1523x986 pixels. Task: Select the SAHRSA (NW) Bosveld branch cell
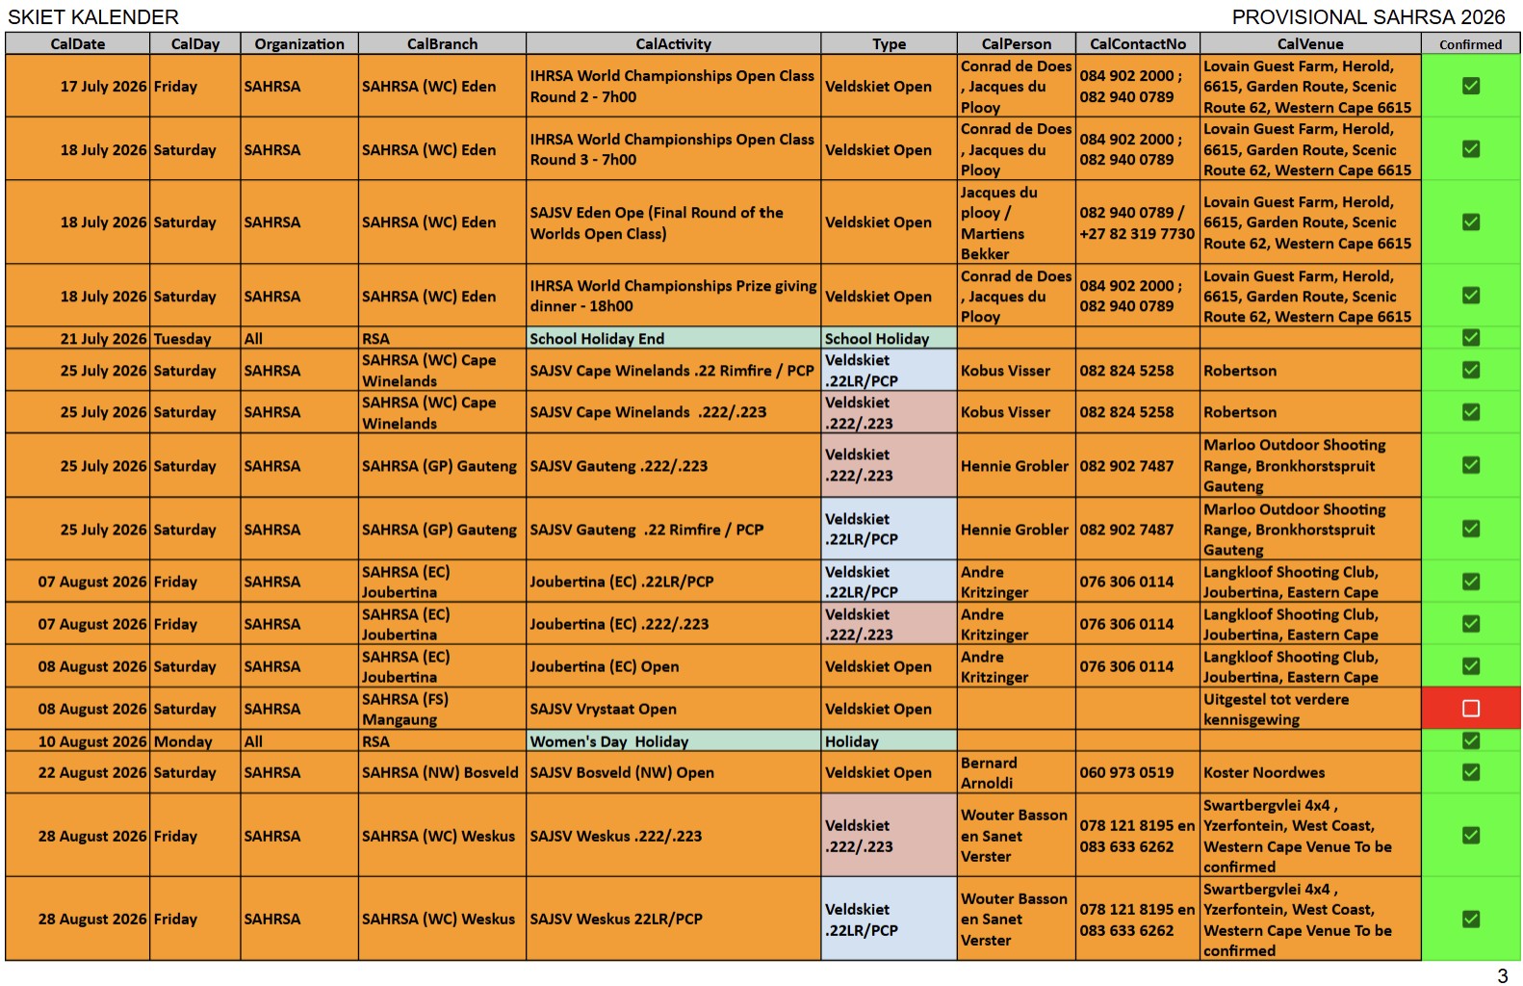[443, 772]
